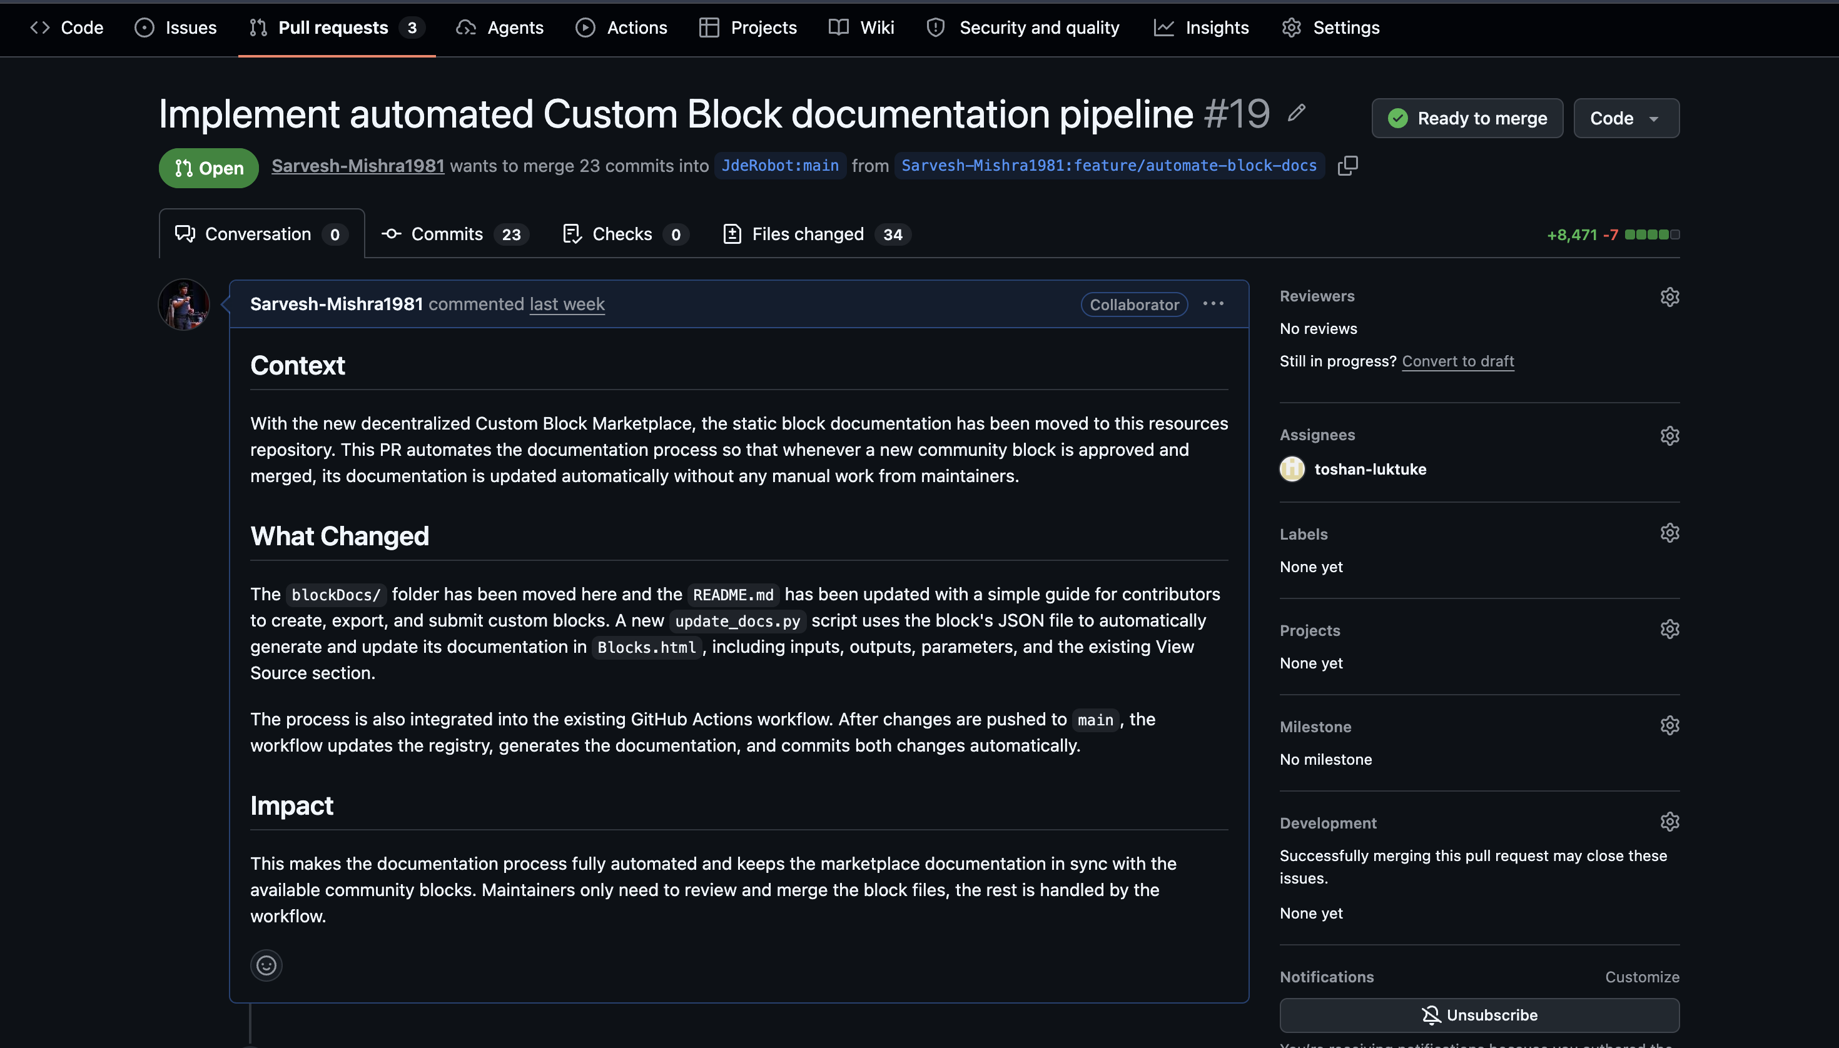Screen dimensions: 1839x1048
Task: Select the Conversation tab
Action: pyautogui.click(x=261, y=234)
